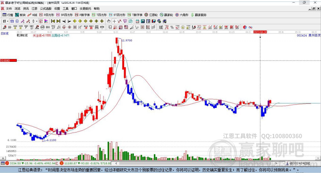Click the rainbow flag indicator icon
Viewport: 321px width, 173px height.
click(x=46, y=21)
